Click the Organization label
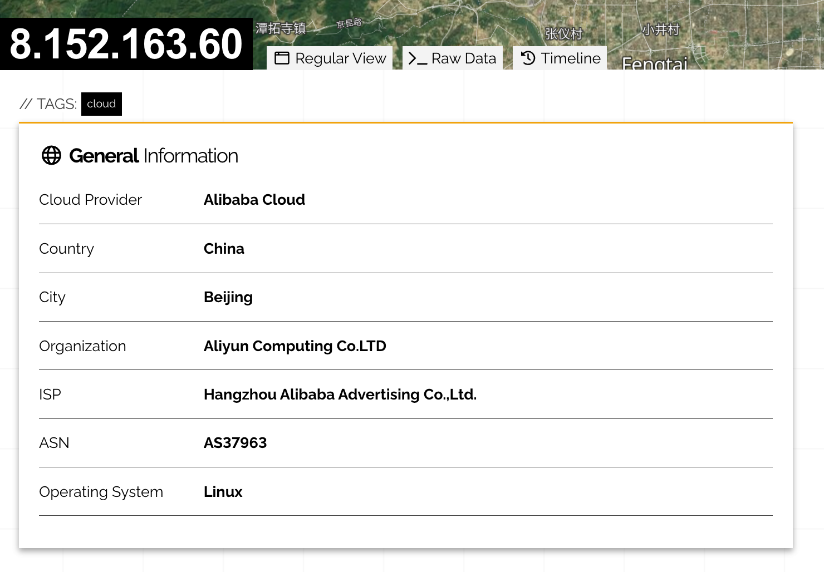The height and width of the screenshot is (572, 824). [x=83, y=346]
